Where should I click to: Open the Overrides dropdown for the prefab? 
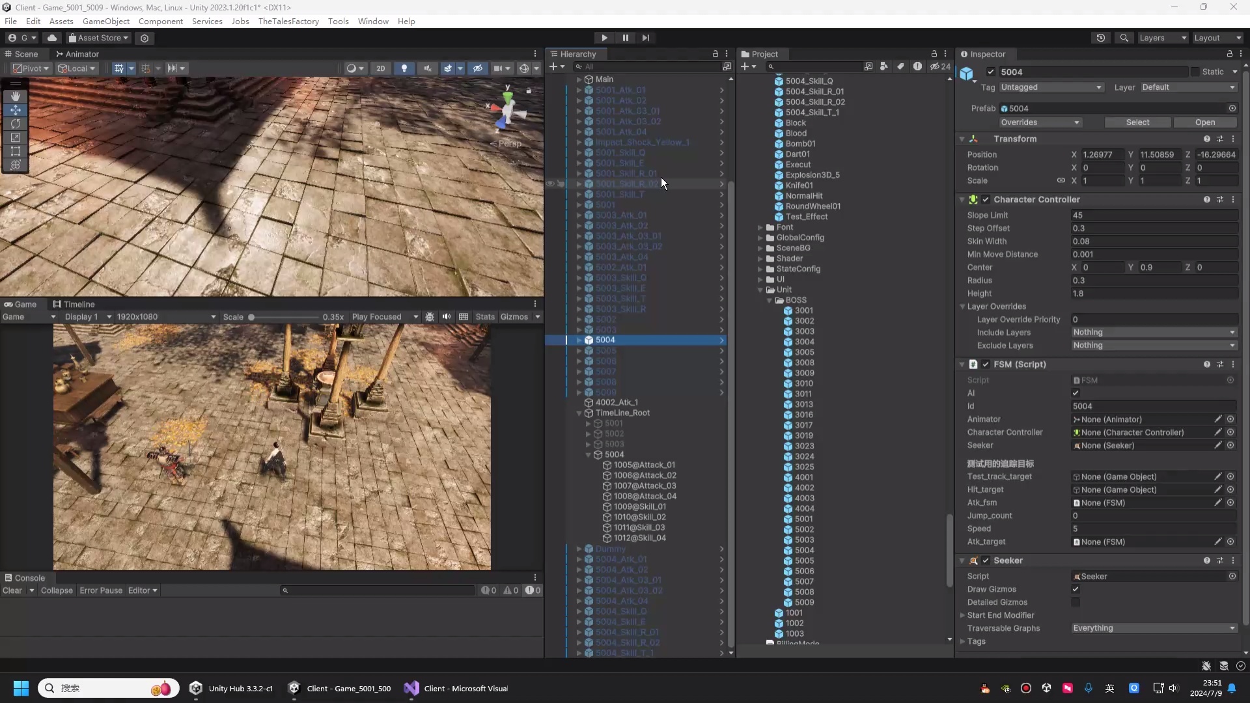(x=1040, y=122)
